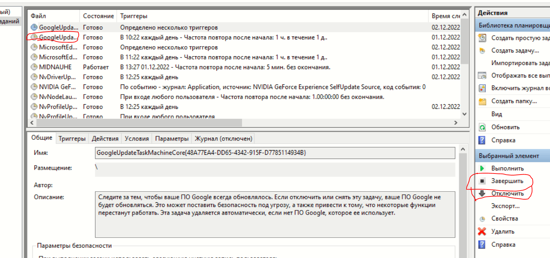This screenshot has height=258, width=550.
Task: Click the icon of NVIDIA GeF... task
Action: point(34,87)
